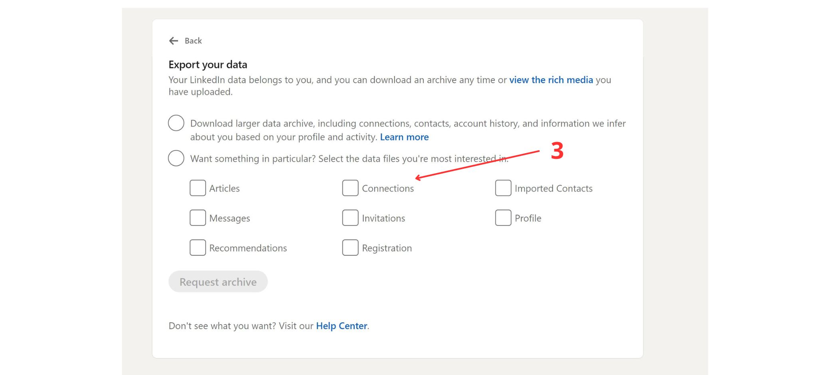The image size is (818, 375).
Task: Select the Invitations checkbox
Action: click(x=350, y=218)
